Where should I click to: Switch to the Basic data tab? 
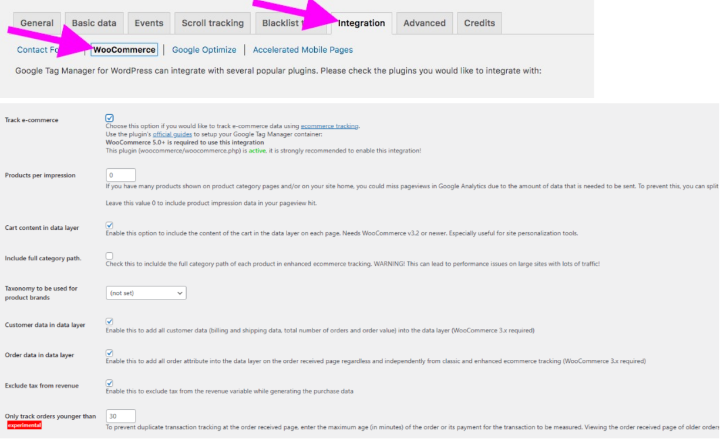click(x=94, y=23)
